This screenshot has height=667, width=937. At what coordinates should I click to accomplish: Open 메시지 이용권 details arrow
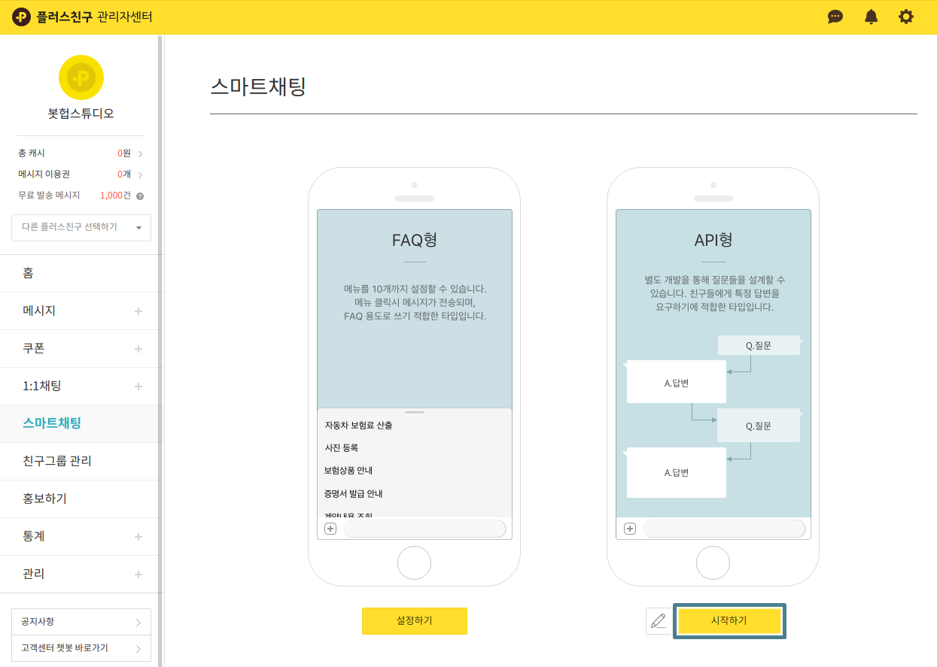click(x=141, y=174)
